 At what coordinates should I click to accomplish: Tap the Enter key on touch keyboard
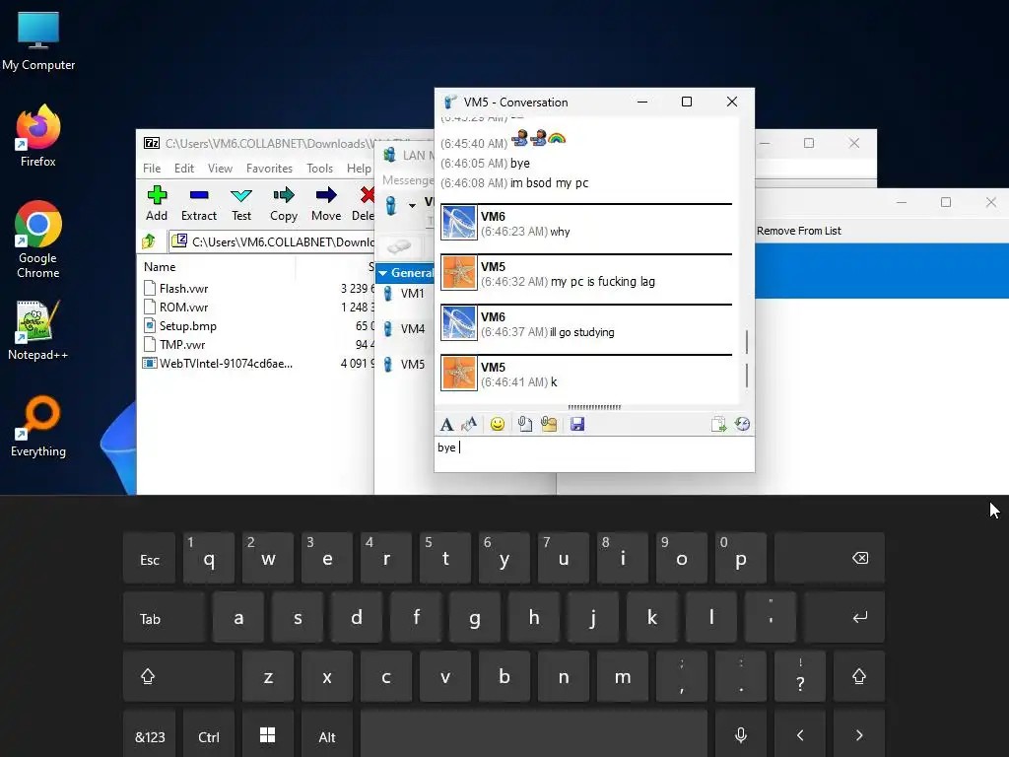pyautogui.click(x=844, y=617)
